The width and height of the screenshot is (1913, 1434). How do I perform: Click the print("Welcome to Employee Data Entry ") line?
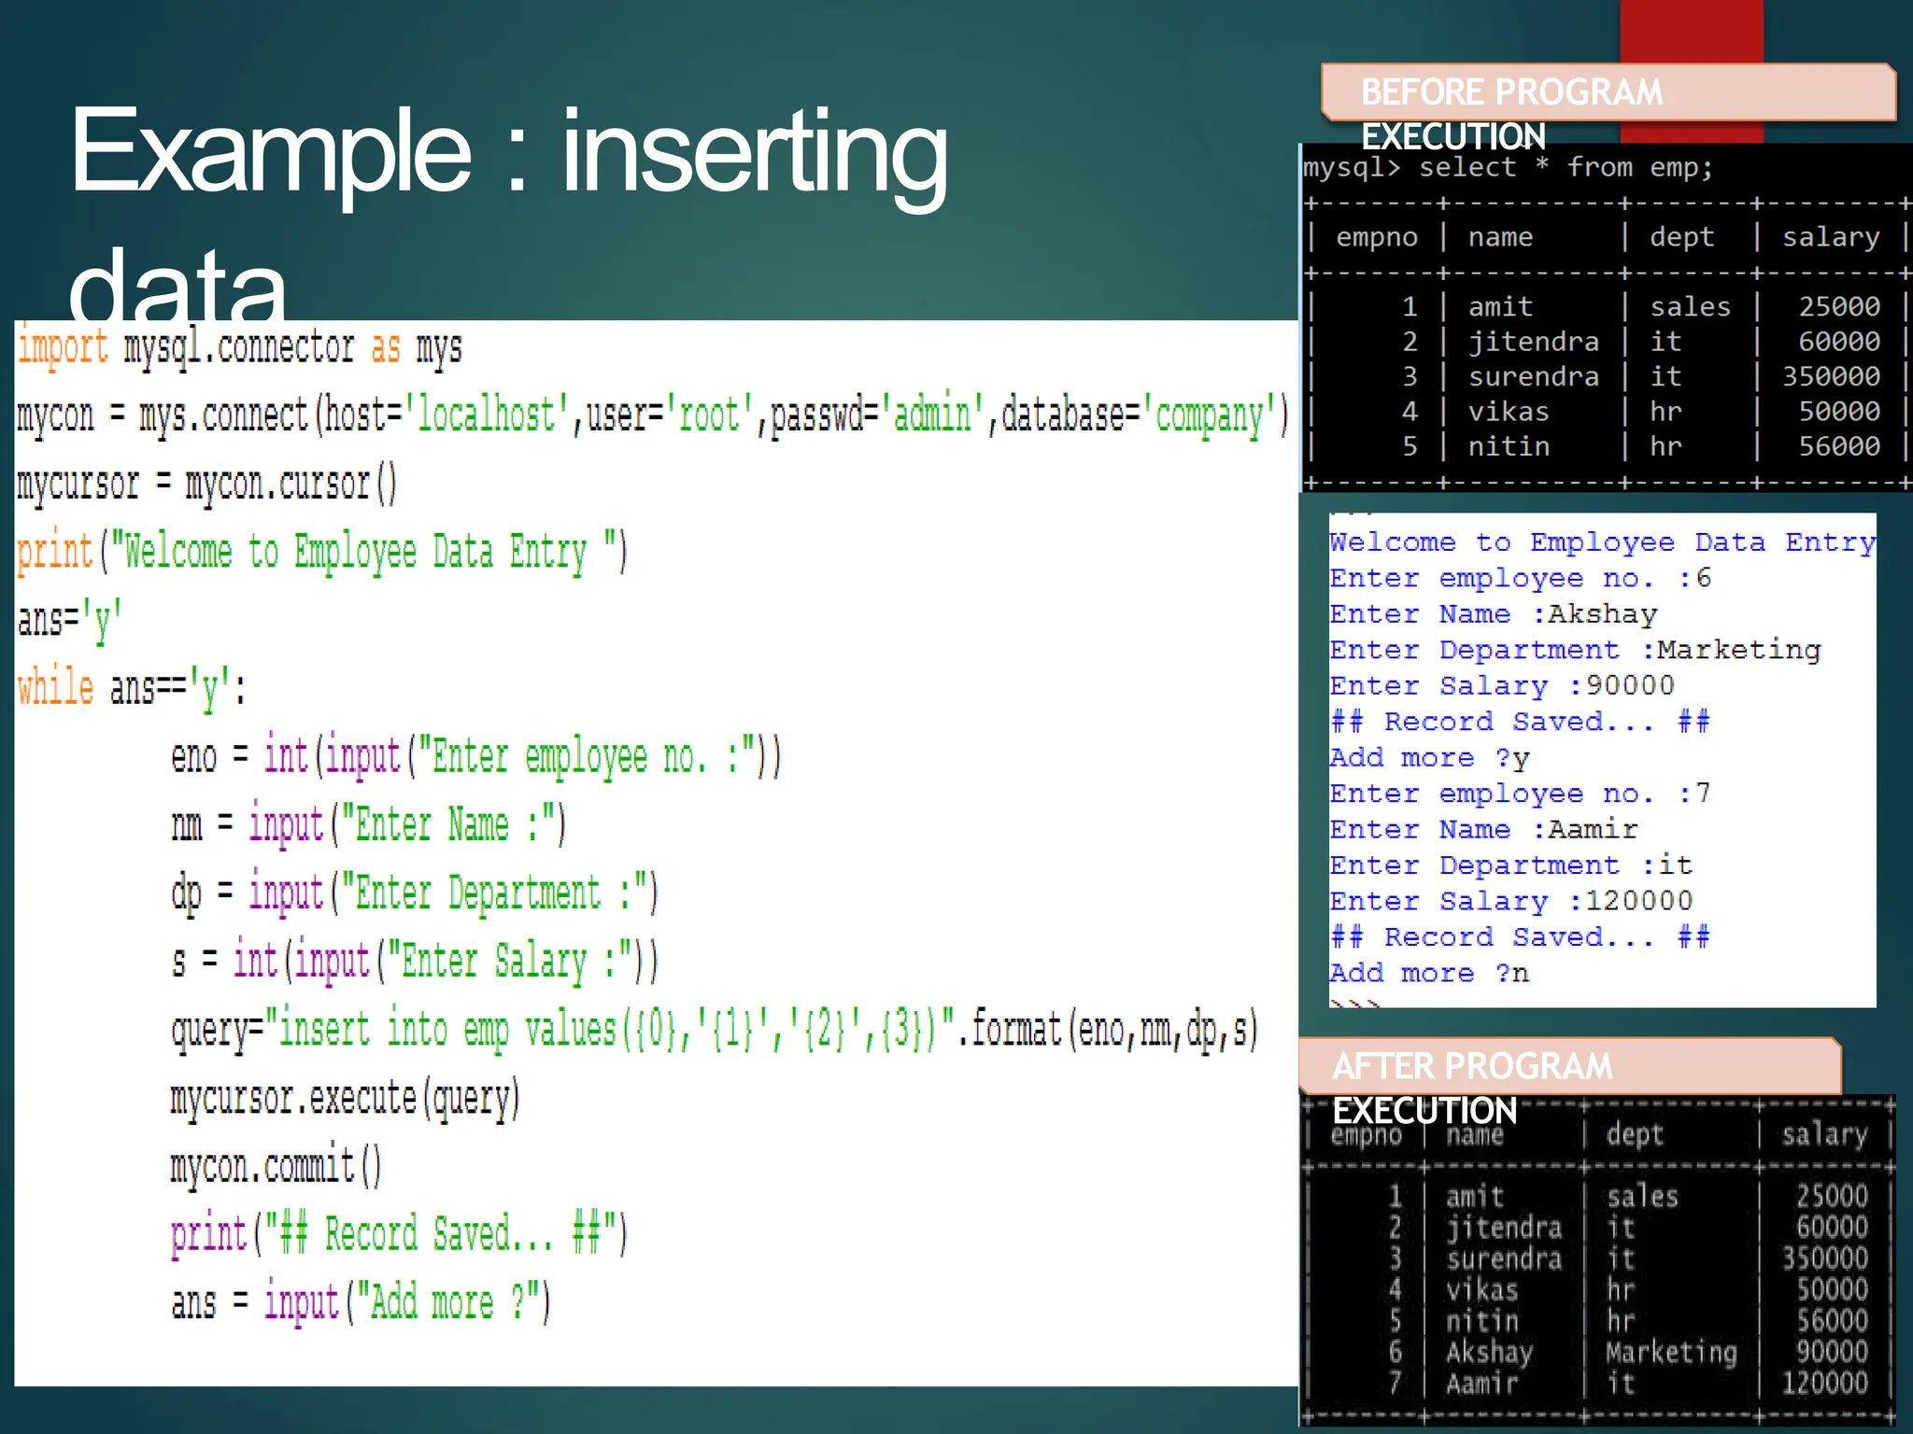coord(322,552)
